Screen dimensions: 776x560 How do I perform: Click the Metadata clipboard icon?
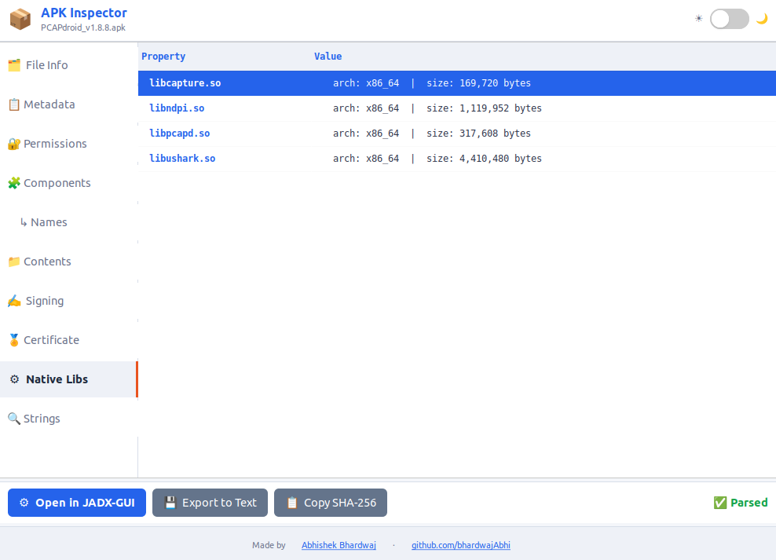click(x=14, y=104)
